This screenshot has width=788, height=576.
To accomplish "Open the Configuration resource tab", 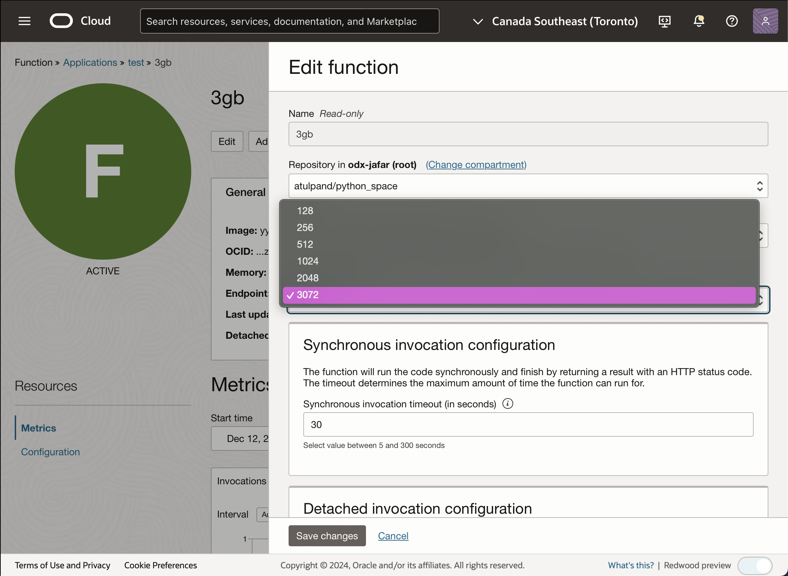I will tap(50, 452).
